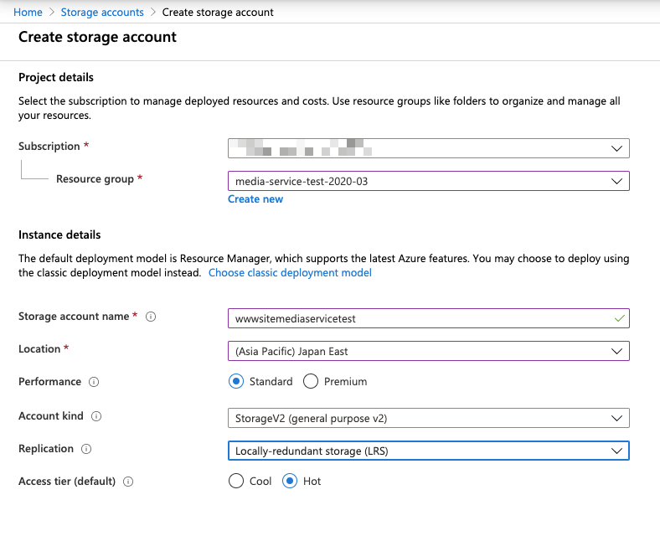Click info icon beside Access tier (default)
Viewport: 660px width, 536px height.
coord(128,482)
